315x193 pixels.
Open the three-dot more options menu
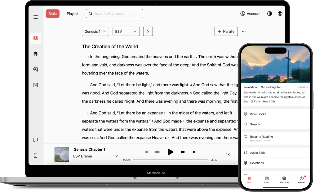(244, 32)
